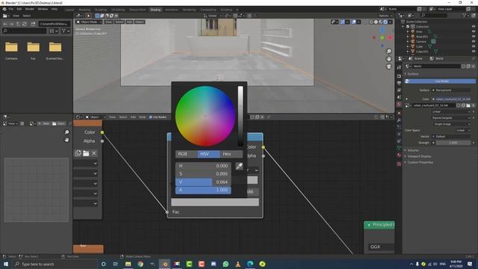This screenshot has width=478, height=269.
Task: Select the HSV mode in the color picker
Action: (209, 154)
